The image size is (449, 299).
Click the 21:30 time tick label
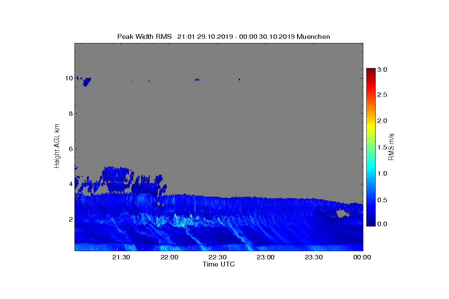point(121,257)
